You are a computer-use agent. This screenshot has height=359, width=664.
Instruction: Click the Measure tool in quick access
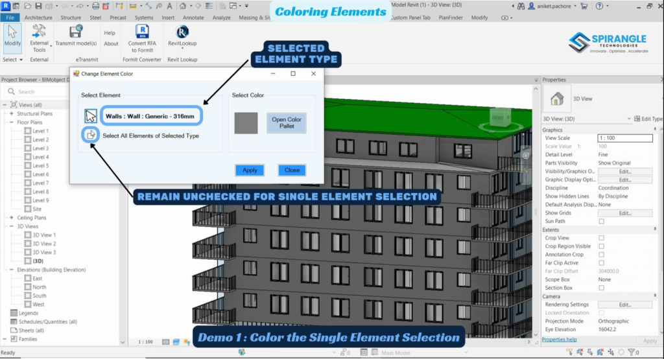pyautogui.click(x=132, y=6)
